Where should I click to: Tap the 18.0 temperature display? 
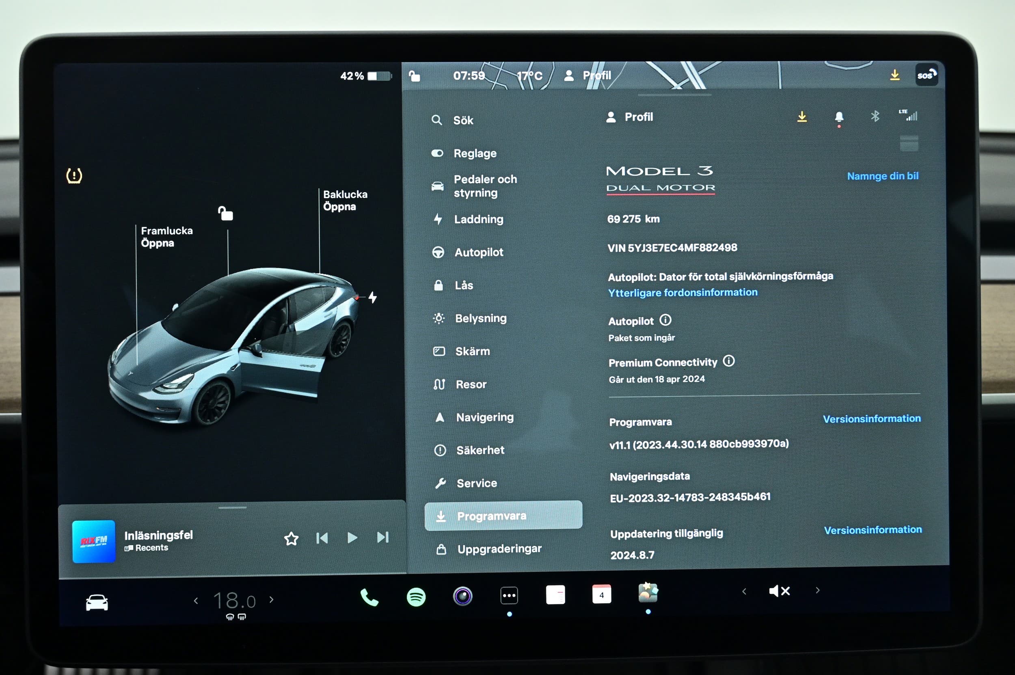coord(234,601)
